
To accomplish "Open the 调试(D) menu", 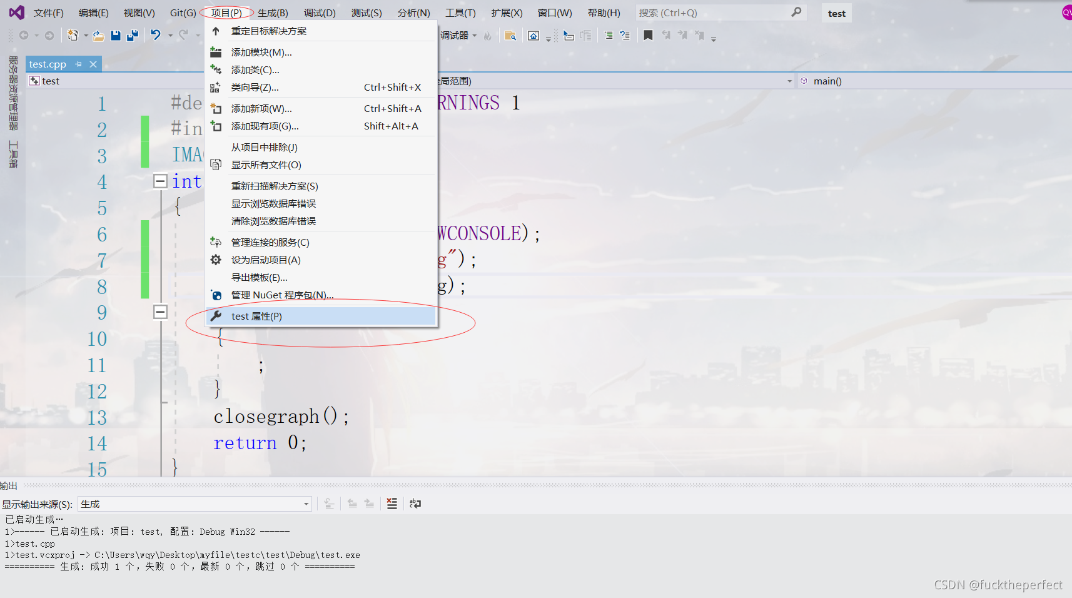I will pos(320,13).
